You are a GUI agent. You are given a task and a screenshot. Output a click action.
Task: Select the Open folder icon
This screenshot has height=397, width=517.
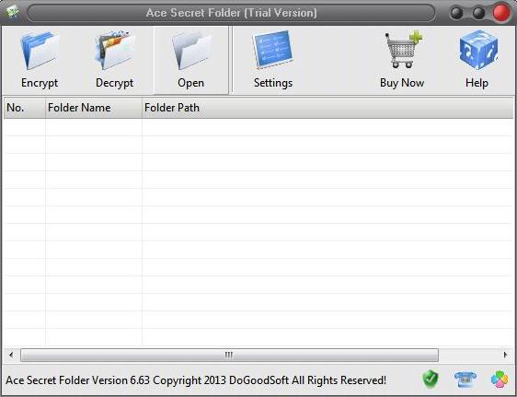click(191, 50)
